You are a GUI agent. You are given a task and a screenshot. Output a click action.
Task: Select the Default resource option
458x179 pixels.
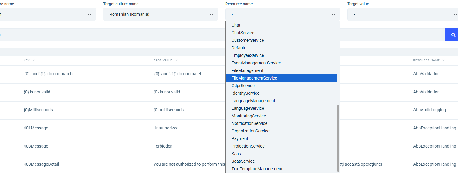pyautogui.click(x=238, y=48)
